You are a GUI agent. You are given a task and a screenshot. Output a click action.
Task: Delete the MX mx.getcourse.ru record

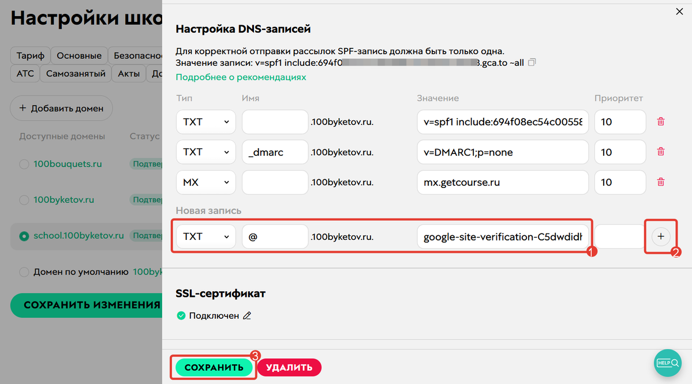click(x=660, y=182)
